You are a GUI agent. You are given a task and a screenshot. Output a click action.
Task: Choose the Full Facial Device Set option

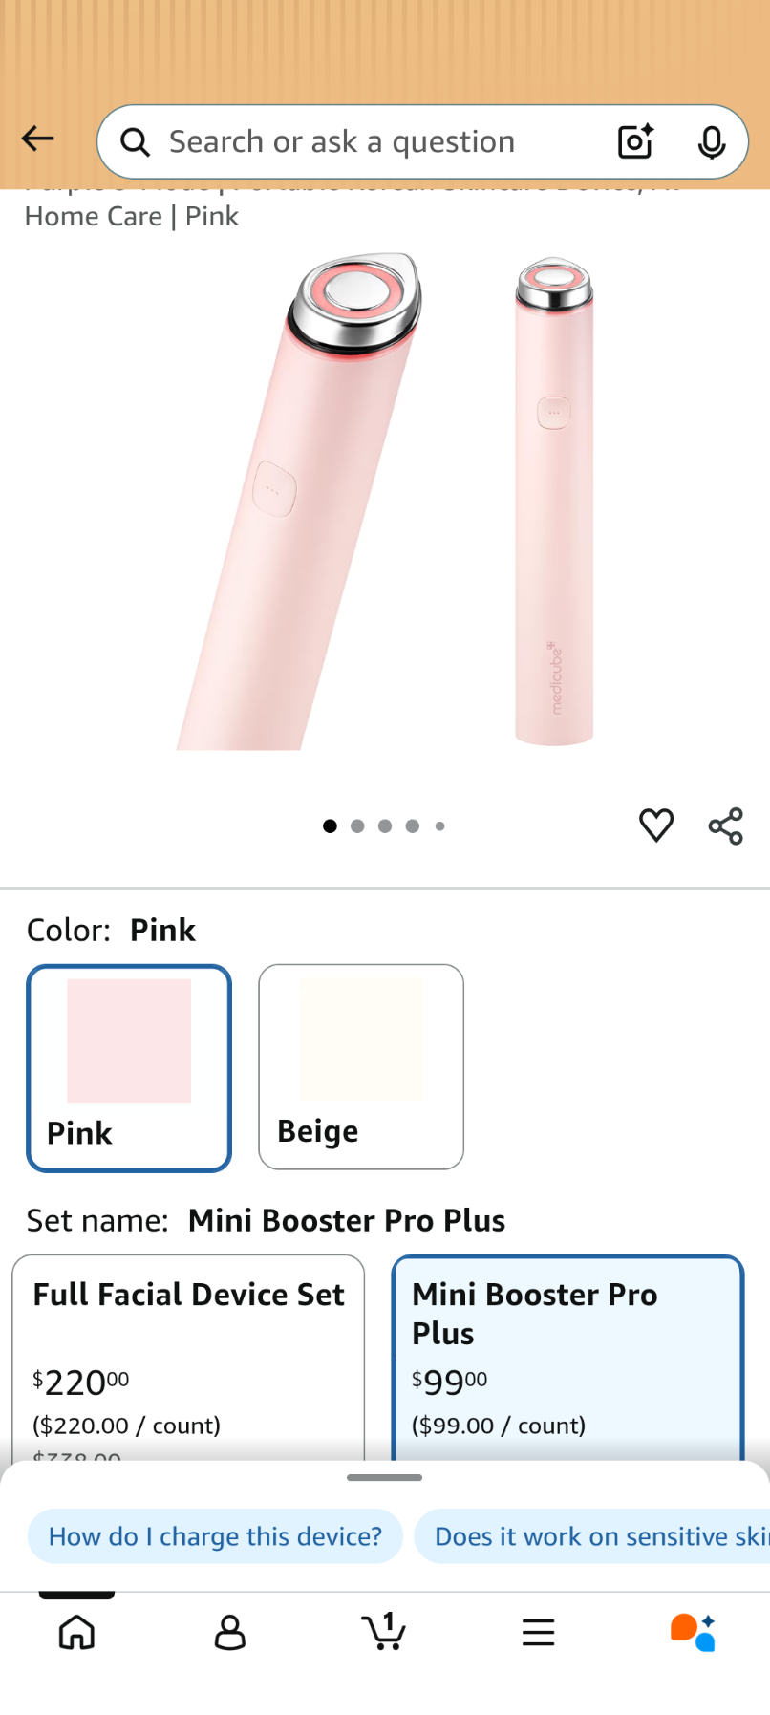point(188,1357)
